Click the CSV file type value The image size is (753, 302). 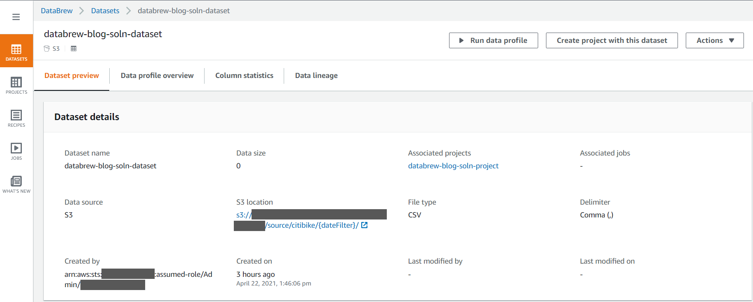414,215
